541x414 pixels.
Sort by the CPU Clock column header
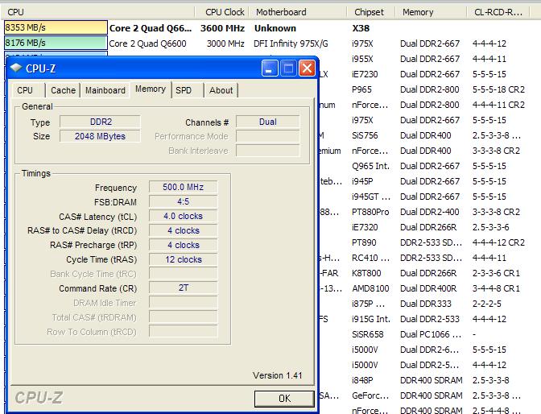(x=221, y=12)
